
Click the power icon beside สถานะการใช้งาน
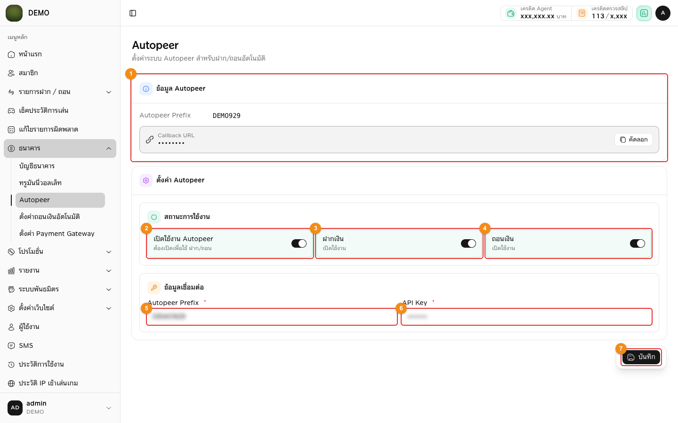tap(154, 217)
